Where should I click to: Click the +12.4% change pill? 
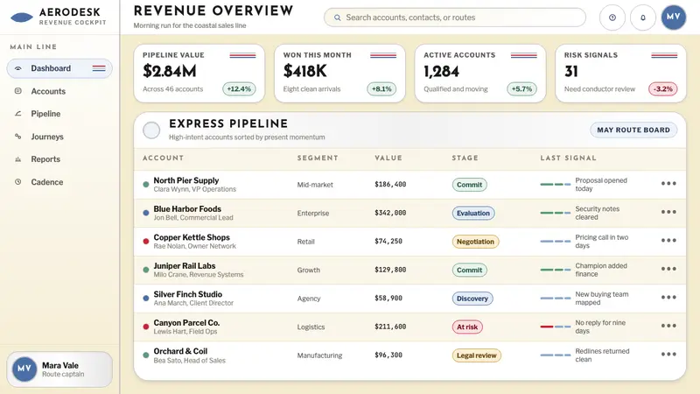point(239,89)
